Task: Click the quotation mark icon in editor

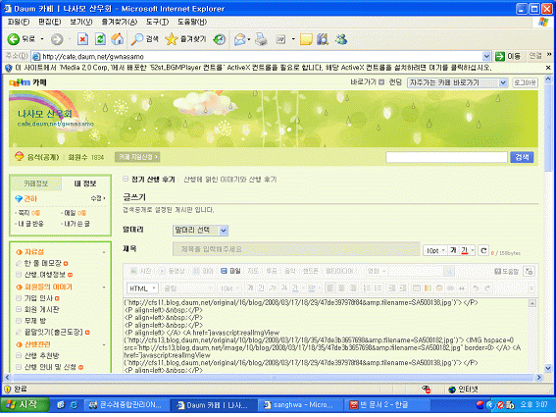Action: tap(461, 288)
